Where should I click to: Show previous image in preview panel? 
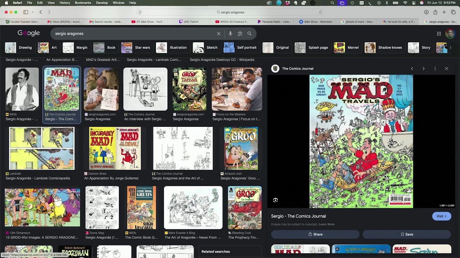(412, 68)
